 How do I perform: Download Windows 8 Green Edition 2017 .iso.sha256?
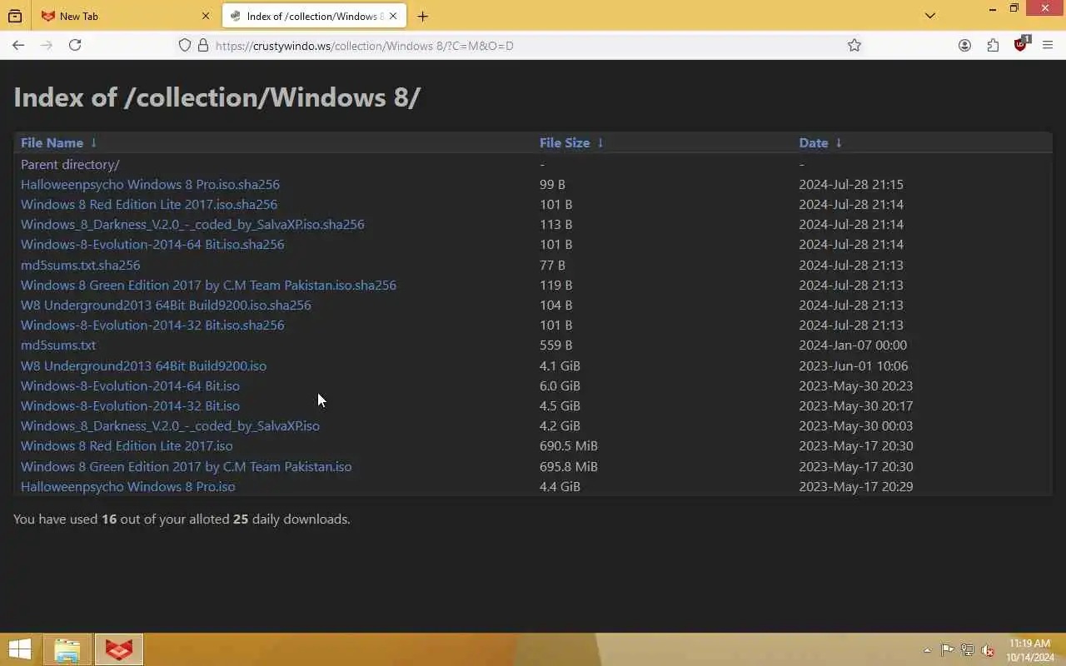208,285
